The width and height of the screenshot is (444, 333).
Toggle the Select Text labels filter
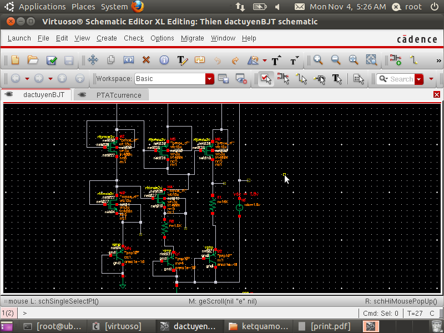[x=337, y=79]
